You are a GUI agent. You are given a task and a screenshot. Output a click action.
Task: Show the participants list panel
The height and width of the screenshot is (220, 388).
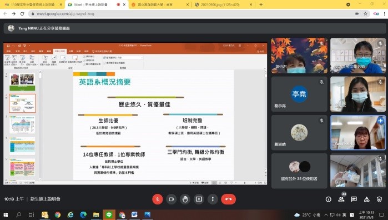(x=341, y=199)
